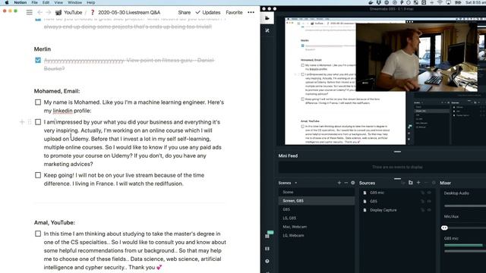
Task: Go to YouTube breadcrumb page
Action: [x=69, y=12]
